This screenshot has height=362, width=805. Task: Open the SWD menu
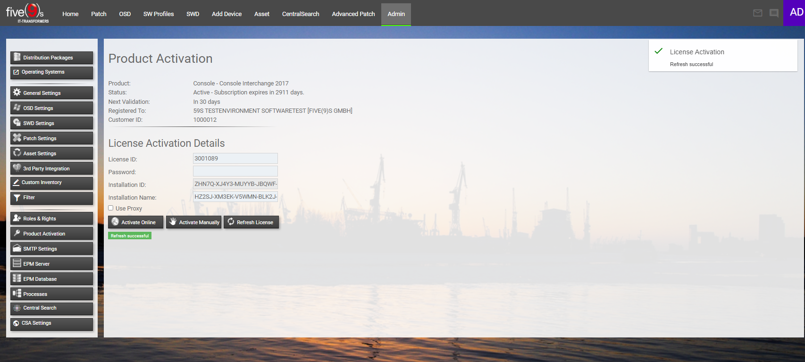click(x=193, y=14)
